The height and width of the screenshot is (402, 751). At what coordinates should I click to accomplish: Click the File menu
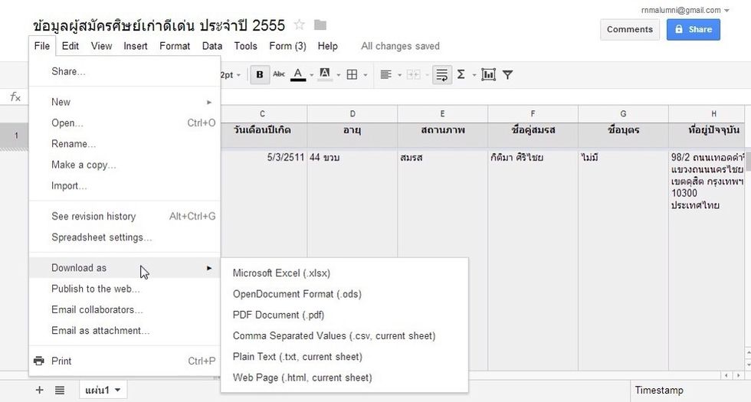[42, 46]
